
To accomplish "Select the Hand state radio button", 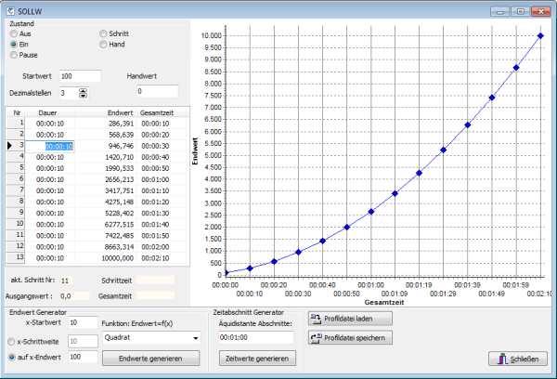I will [x=103, y=45].
